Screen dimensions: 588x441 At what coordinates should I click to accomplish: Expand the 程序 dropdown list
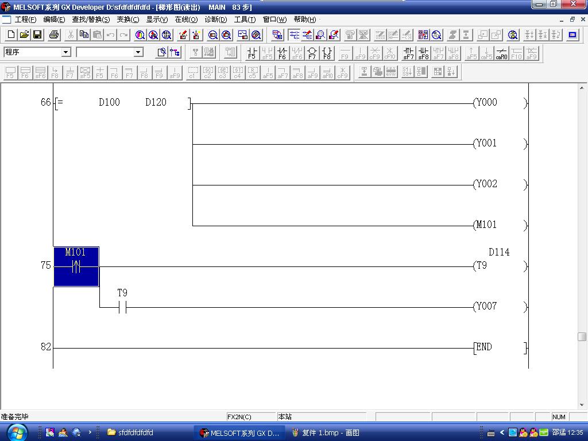click(x=66, y=52)
